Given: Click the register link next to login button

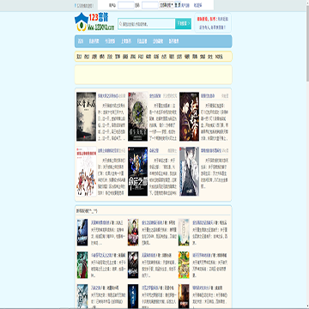Looking at the screenshot, I should (185, 5).
